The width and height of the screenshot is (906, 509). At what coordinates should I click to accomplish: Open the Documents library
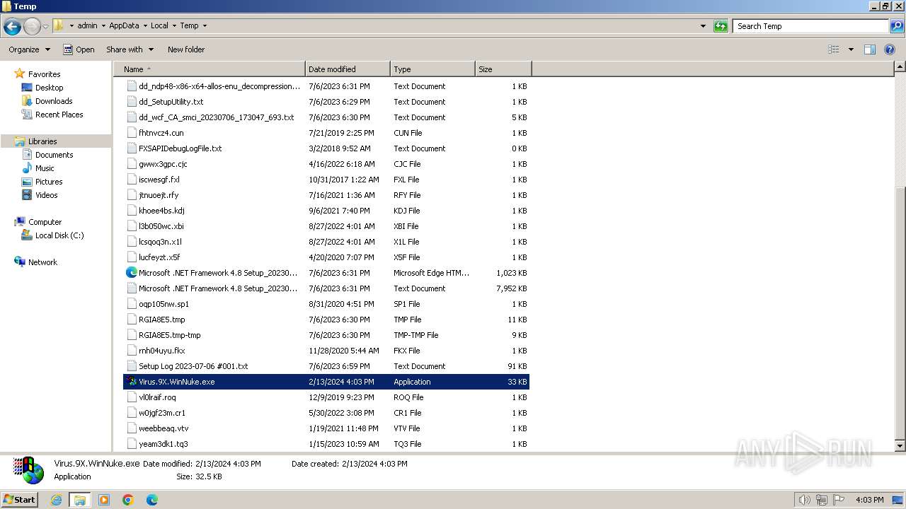coord(54,155)
